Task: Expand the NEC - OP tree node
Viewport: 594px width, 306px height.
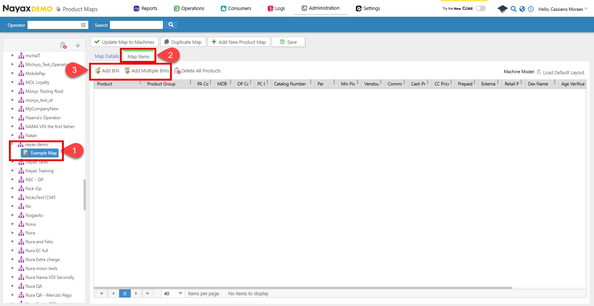Action: (x=13, y=179)
